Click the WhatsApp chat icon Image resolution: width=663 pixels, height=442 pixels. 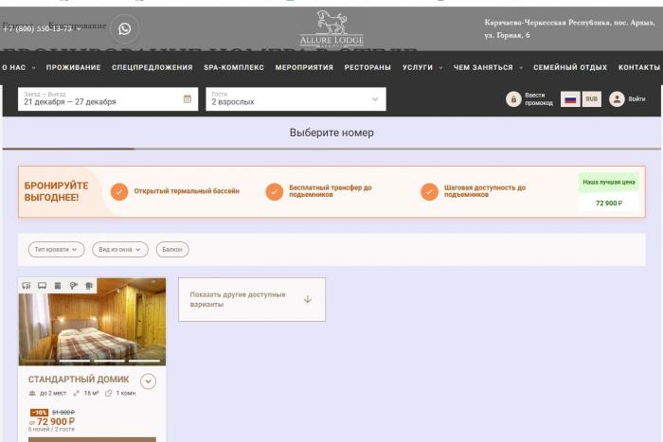124,28
